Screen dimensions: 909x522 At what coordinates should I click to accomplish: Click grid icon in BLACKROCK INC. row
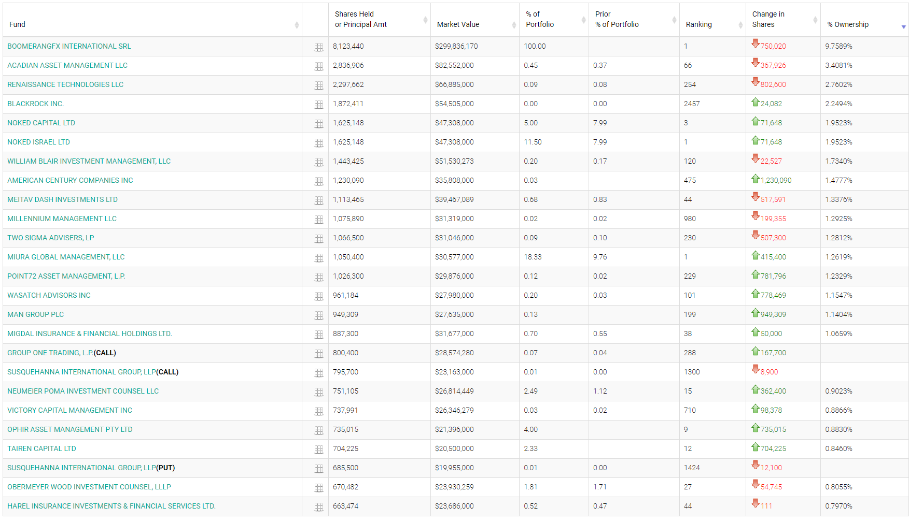tap(319, 105)
